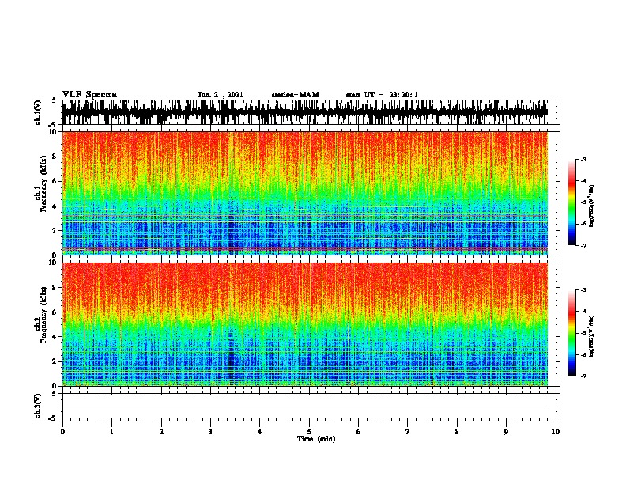Click the time axis tick label "8"

(x=457, y=432)
